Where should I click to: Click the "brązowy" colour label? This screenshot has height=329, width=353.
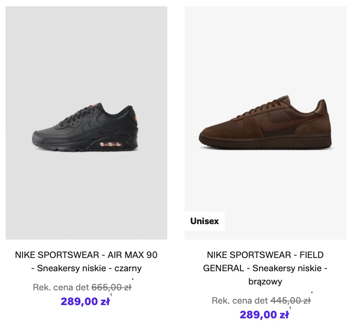(265, 282)
